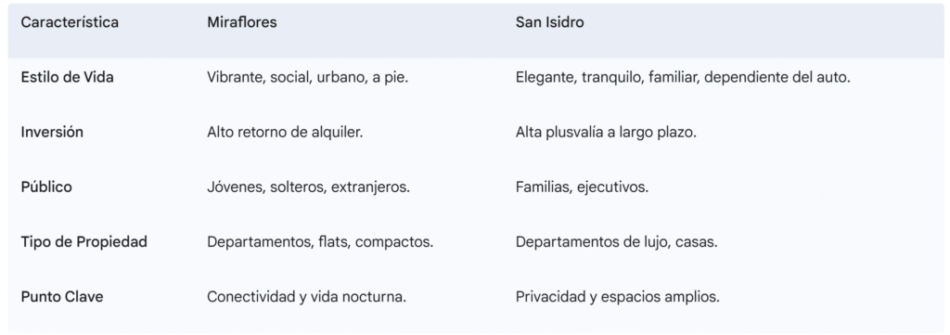Click 'Conectividad y vida nocturna.' cell

306,297
